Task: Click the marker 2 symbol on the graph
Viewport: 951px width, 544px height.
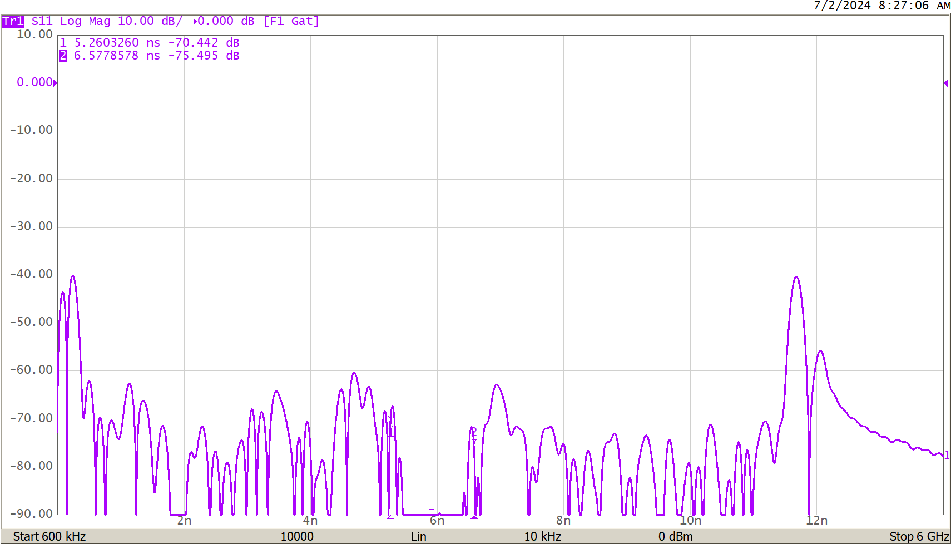Action: click(474, 430)
